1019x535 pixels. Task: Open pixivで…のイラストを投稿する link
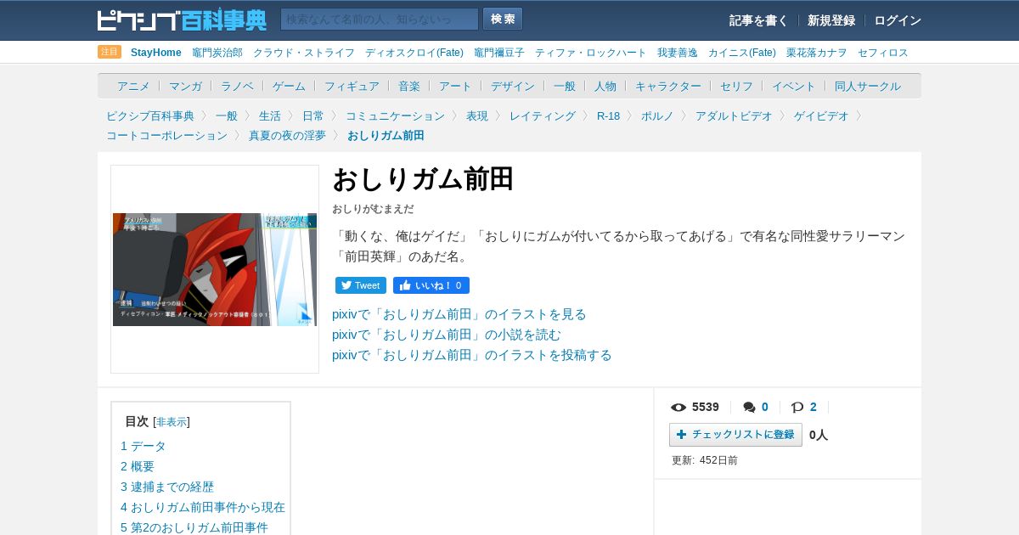point(472,355)
